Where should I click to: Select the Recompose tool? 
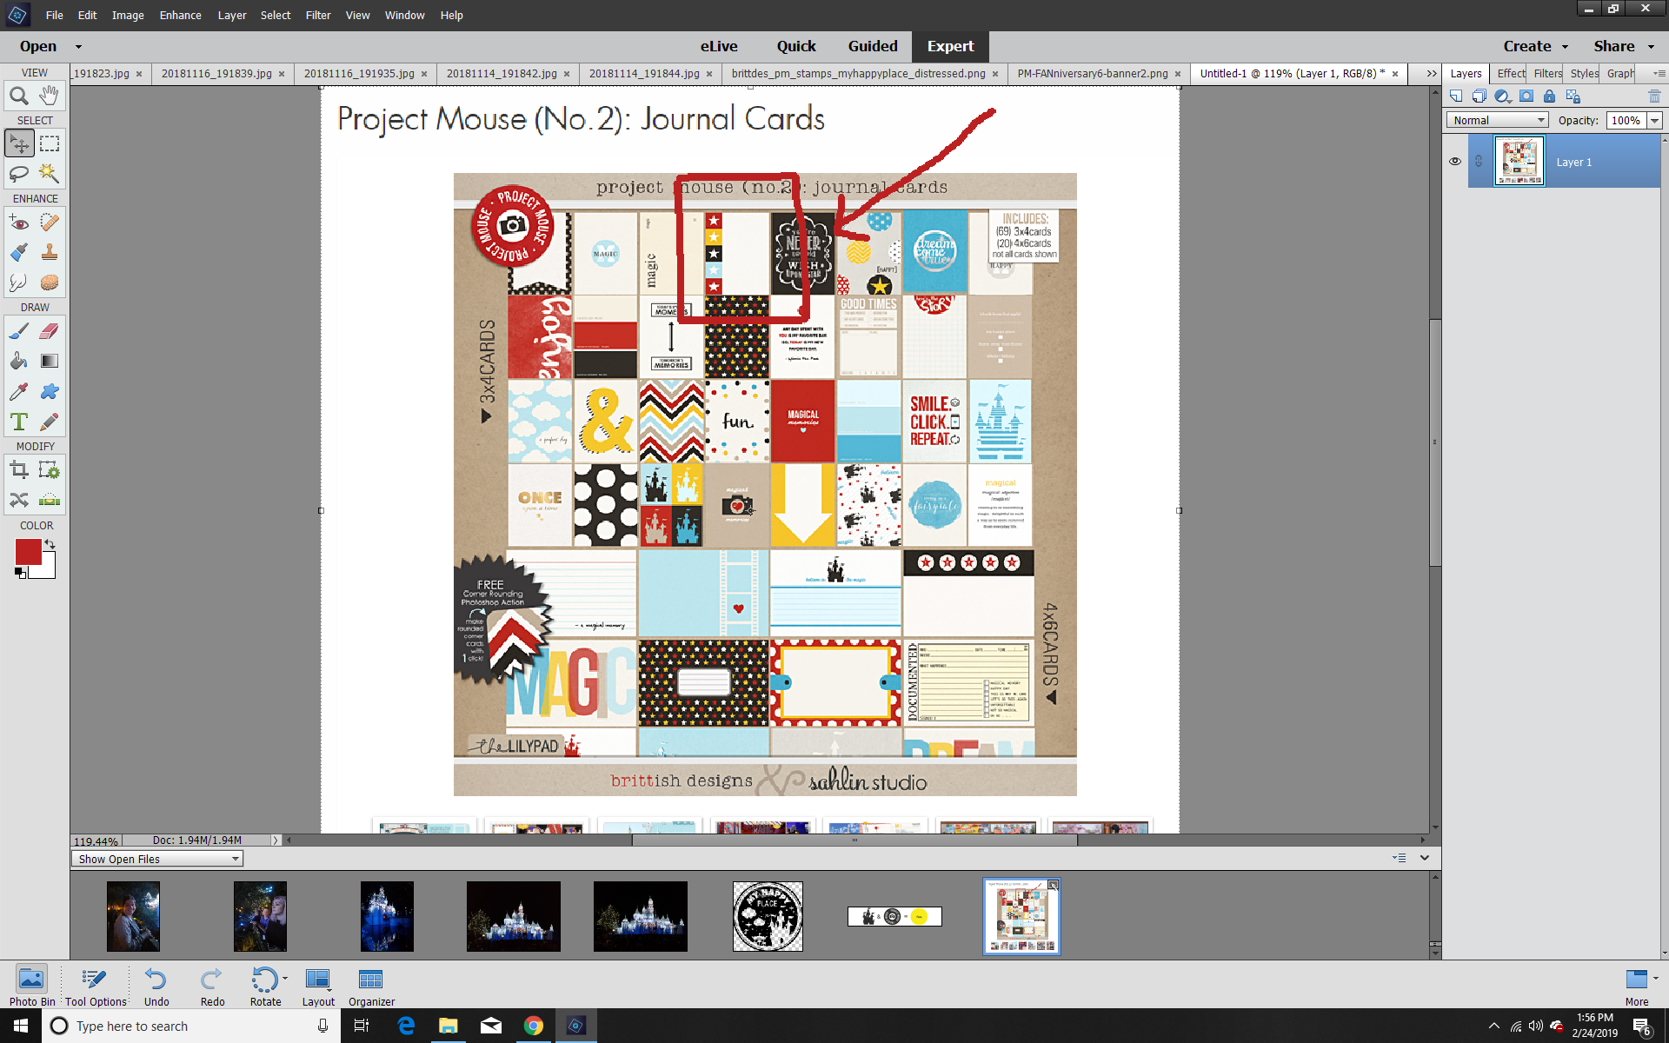click(x=50, y=470)
